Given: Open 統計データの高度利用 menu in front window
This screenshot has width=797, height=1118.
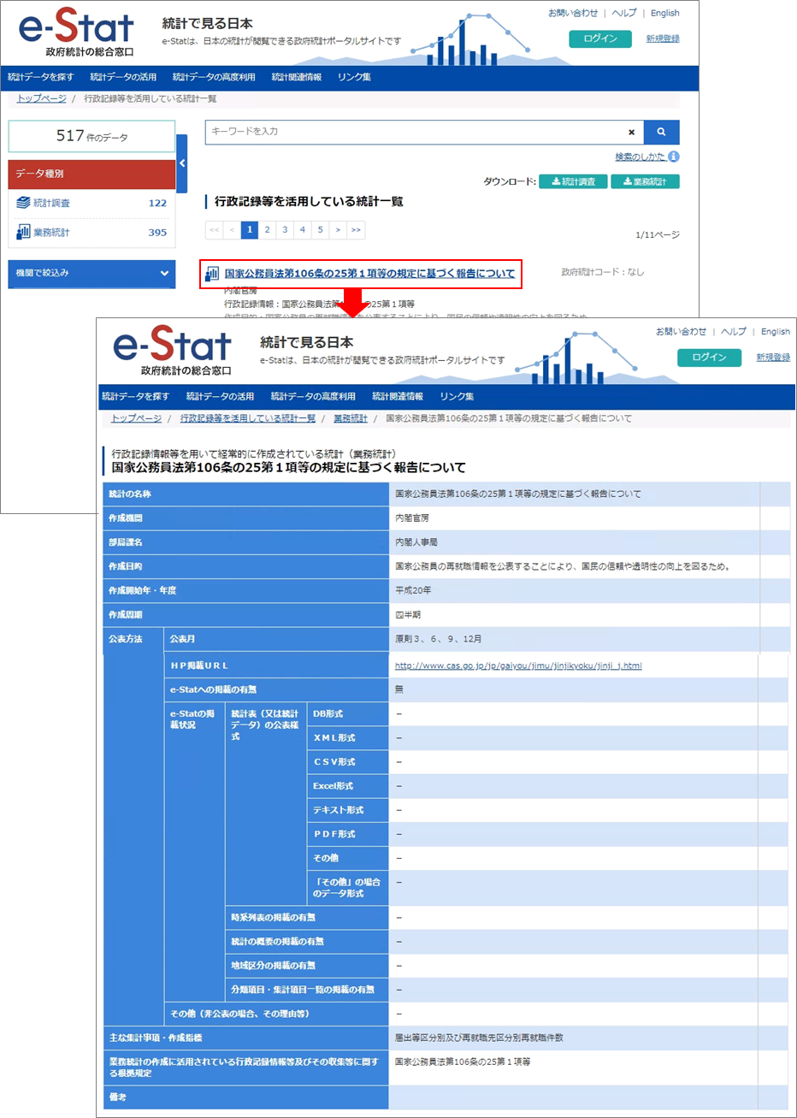Looking at the screenshot, I should [x=313, y=396].
